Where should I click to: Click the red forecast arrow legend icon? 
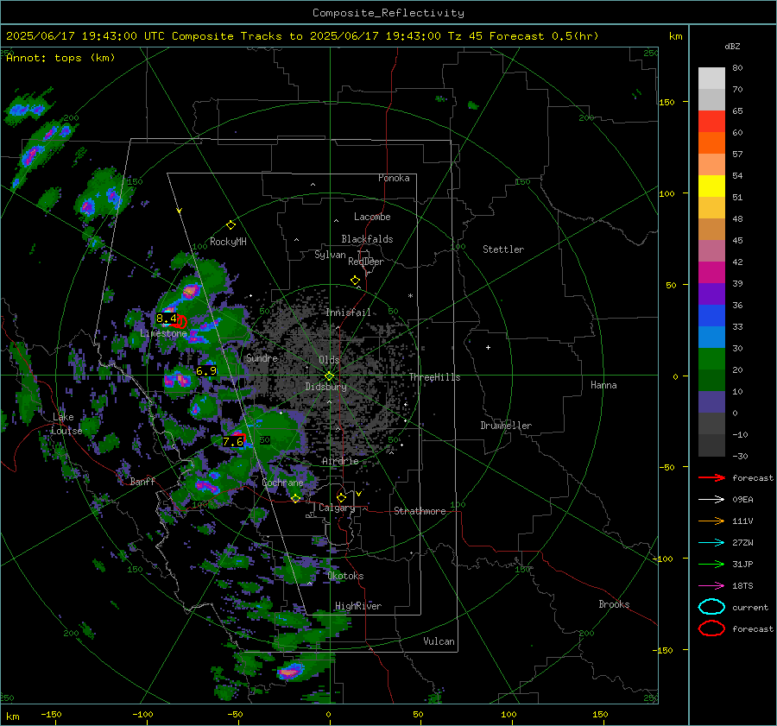[x=711, y=477]
